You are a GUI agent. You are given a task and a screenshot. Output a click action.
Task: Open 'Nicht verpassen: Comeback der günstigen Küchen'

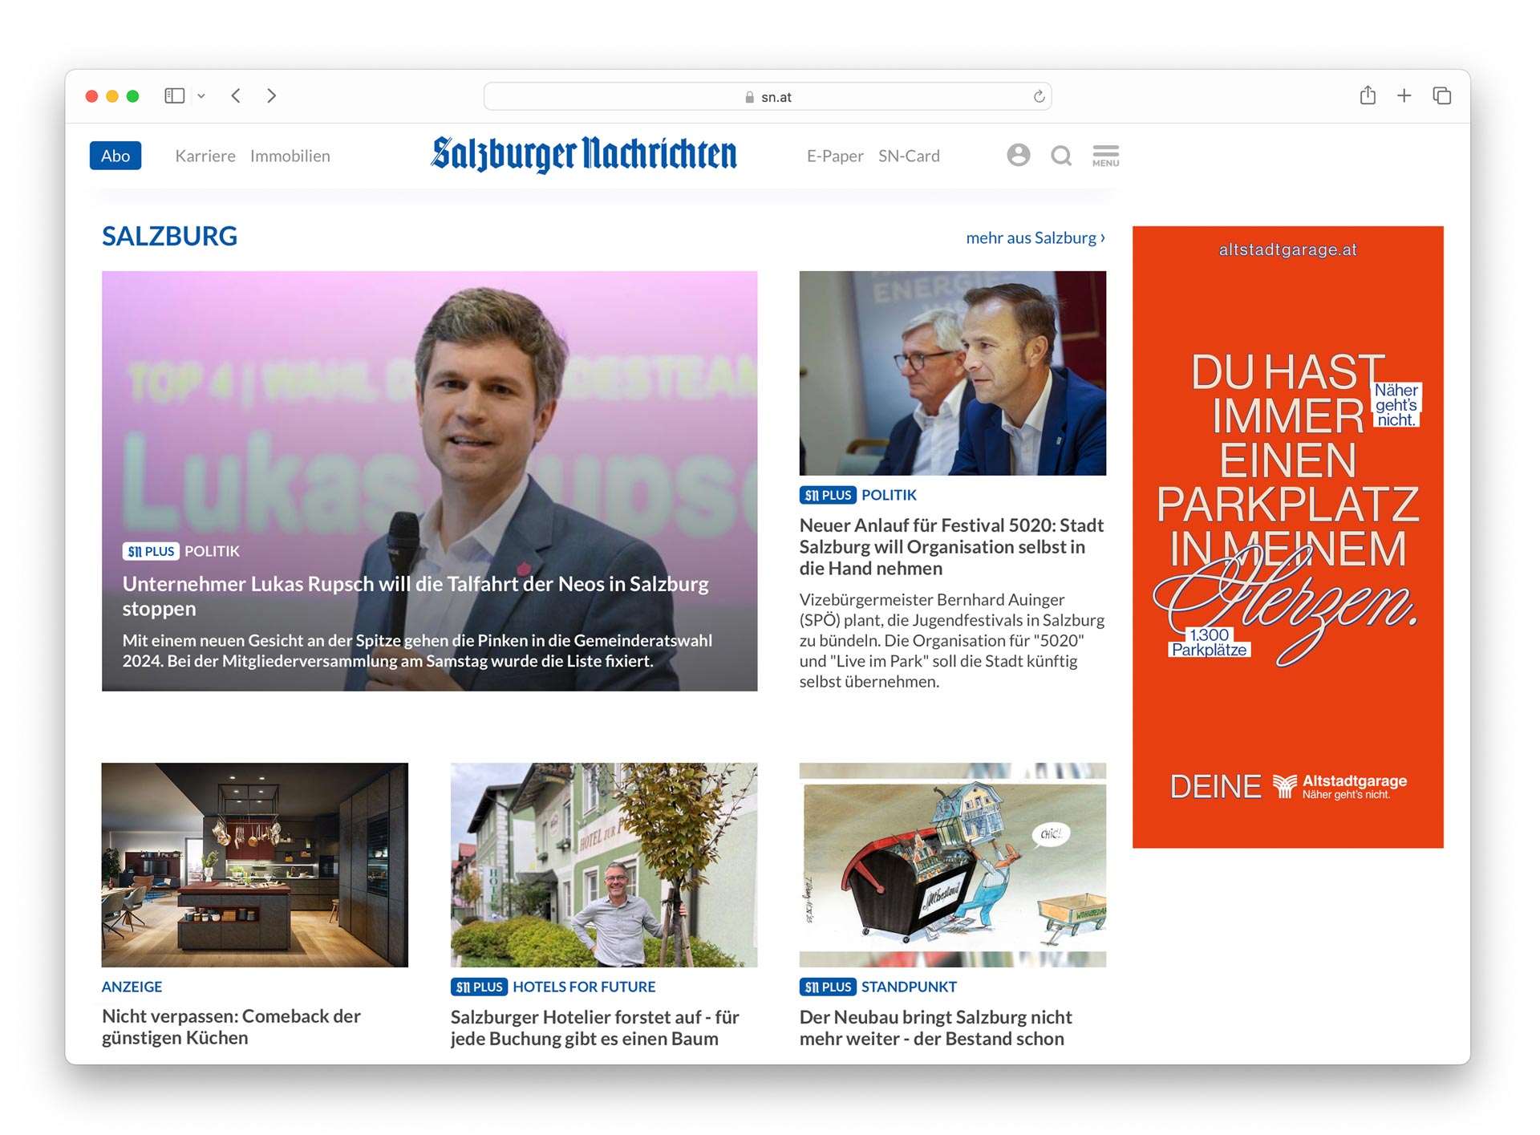pos(231,1027)
